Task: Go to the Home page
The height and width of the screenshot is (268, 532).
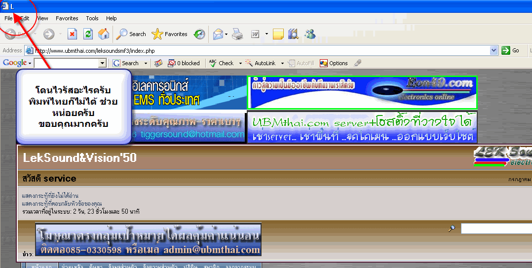Action: tap(104, 34)
